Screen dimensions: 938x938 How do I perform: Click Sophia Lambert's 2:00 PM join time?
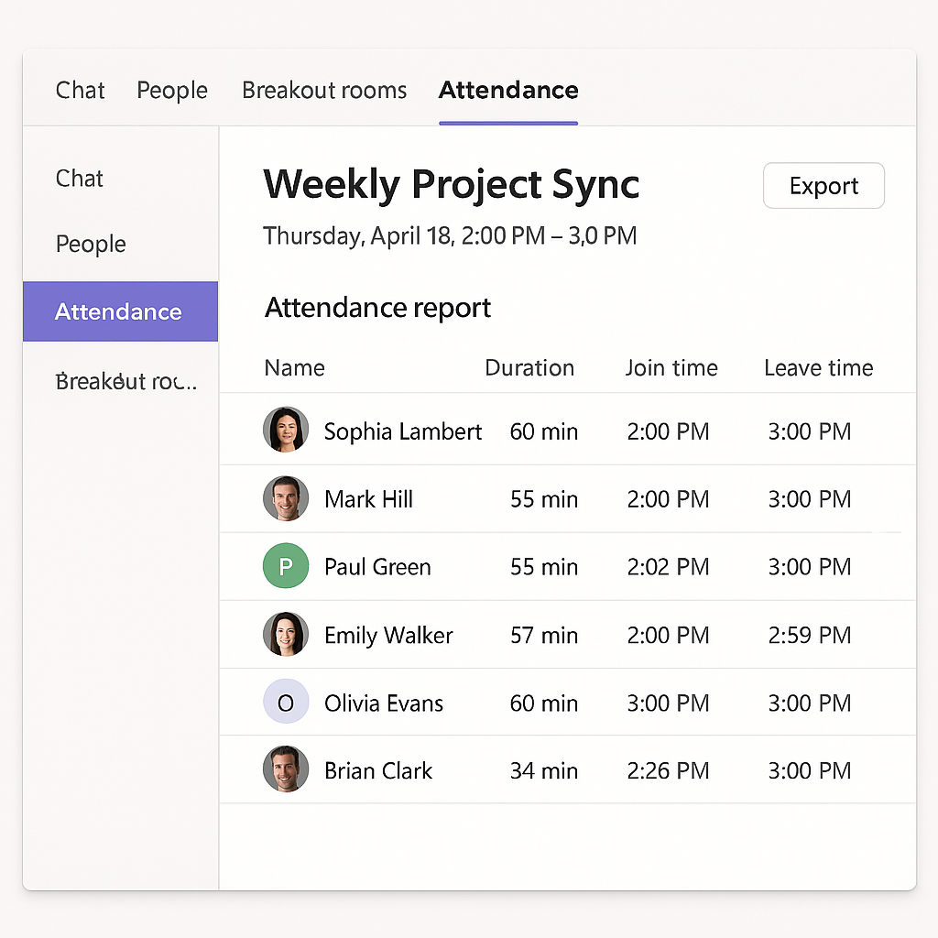click(668, 431)
